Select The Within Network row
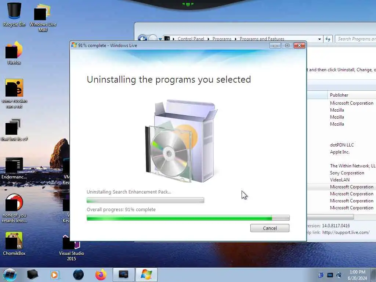 coord(352,166)
